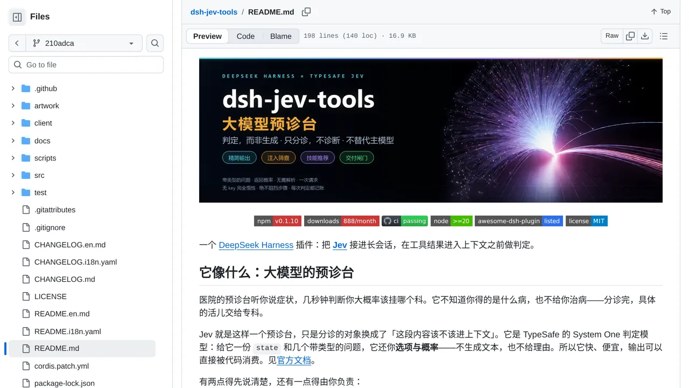Screen dimensions: 689x388
Task: Open the 官方文档 link
Action: [x=294, y=361]
